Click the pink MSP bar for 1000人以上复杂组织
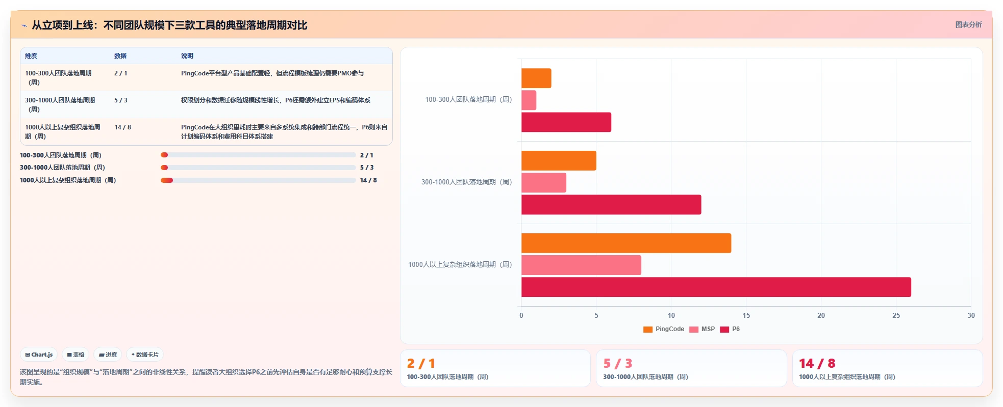 pos(581,265)
